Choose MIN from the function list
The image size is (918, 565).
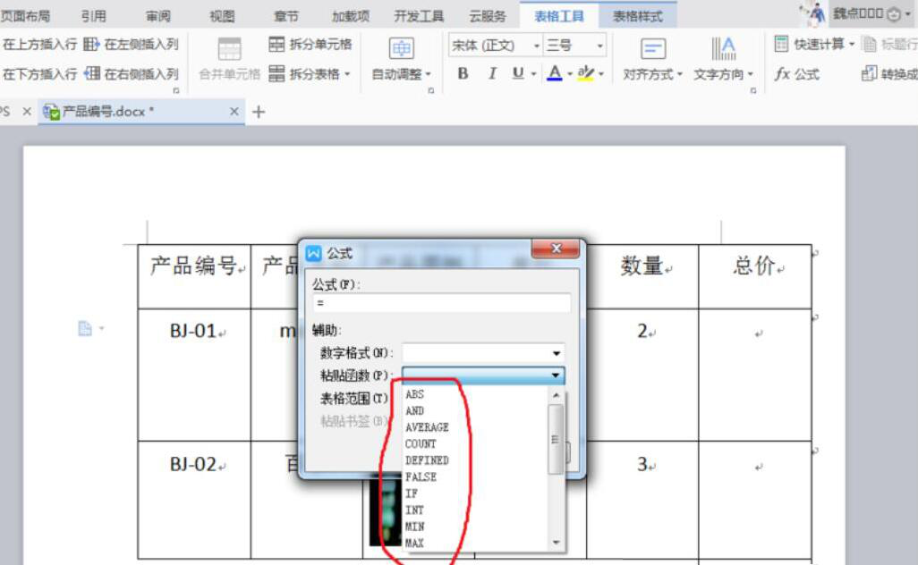414,527
